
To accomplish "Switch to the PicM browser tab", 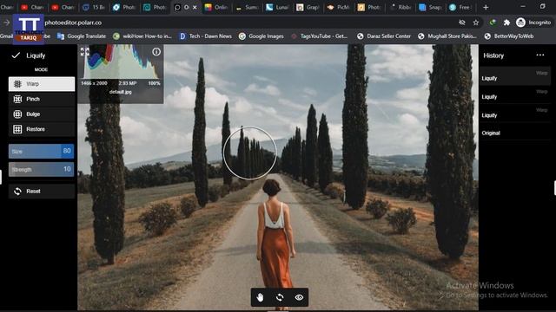I will pos(340,7).
